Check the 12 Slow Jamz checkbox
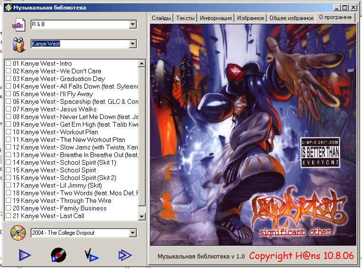Image resolution: width=362 pixels, height=269 pixels. 8,147
